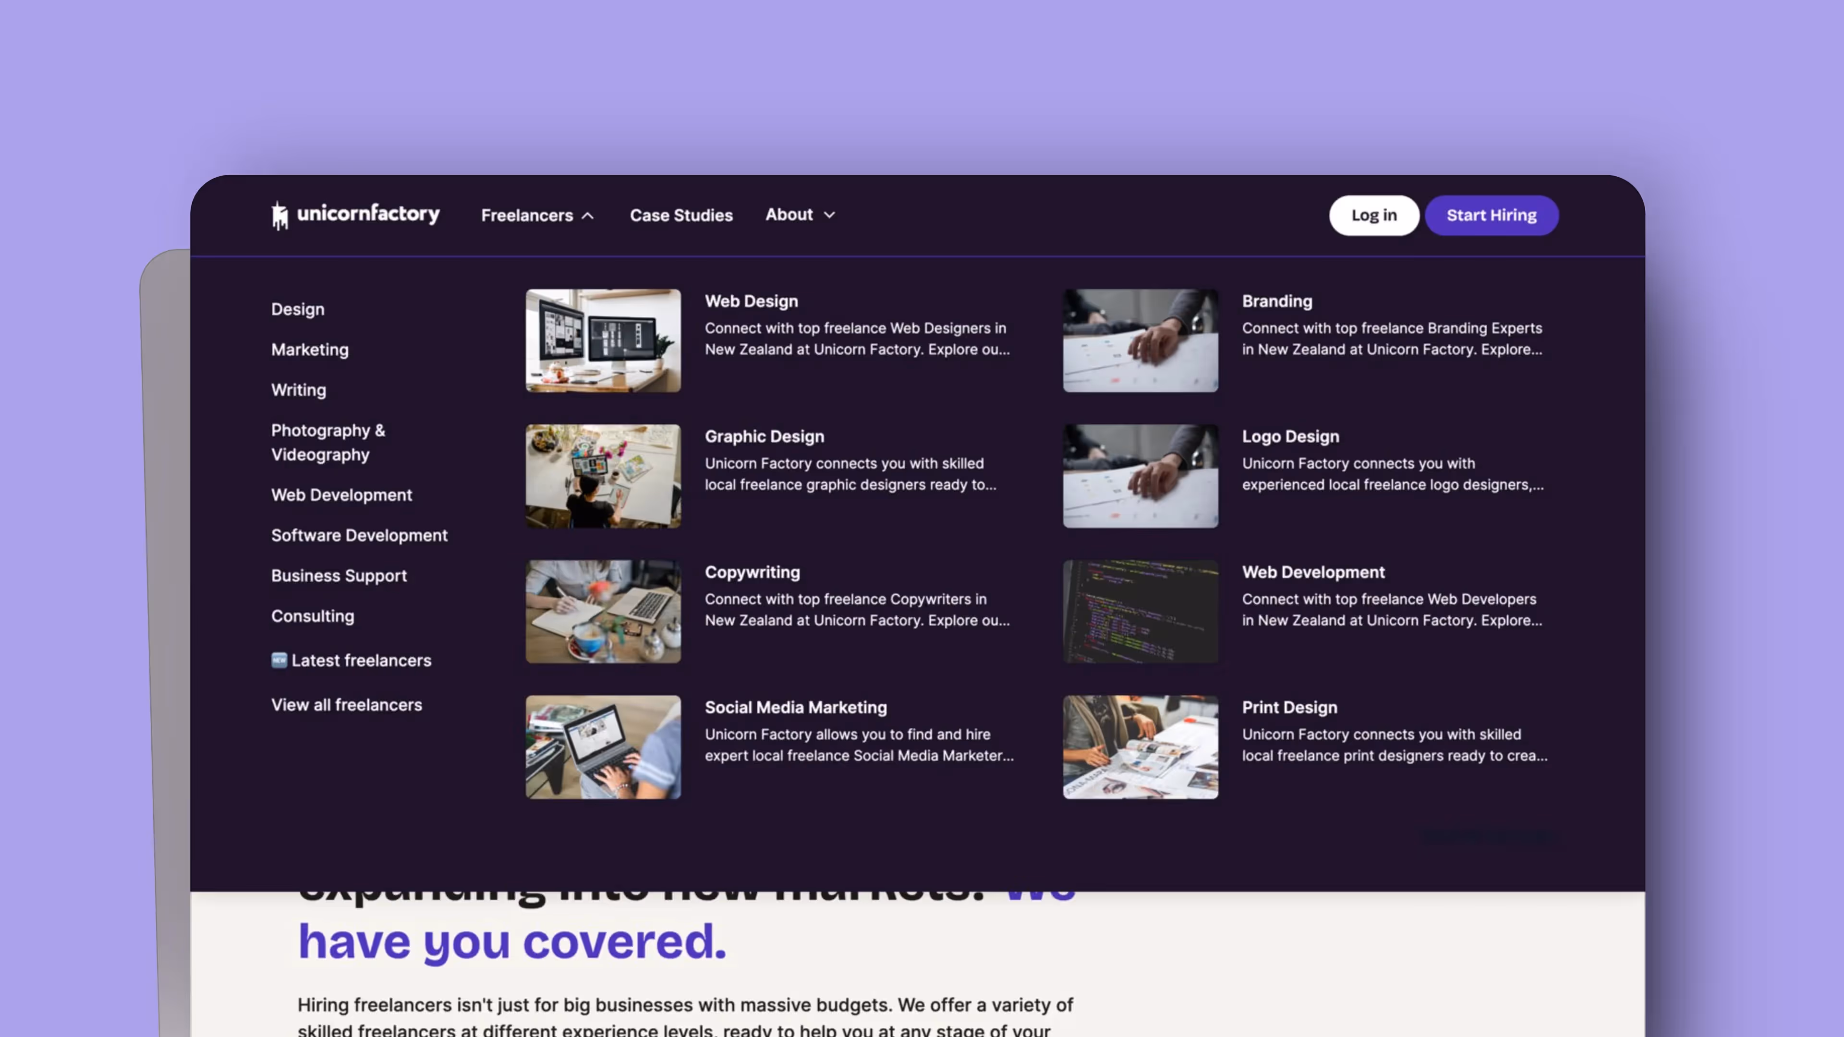Collapse the Freelancers menu chevron
The height and width of the screenshot is (1037, 1844).
pyautogui.click(x=588, y=216)
